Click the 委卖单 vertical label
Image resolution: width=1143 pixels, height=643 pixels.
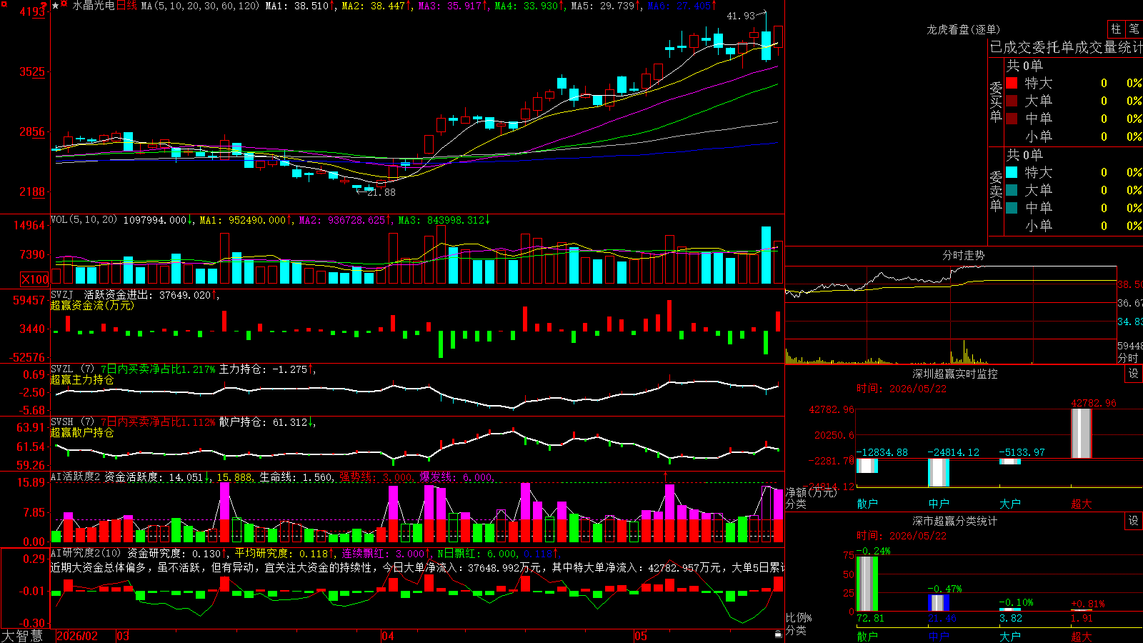996,191
